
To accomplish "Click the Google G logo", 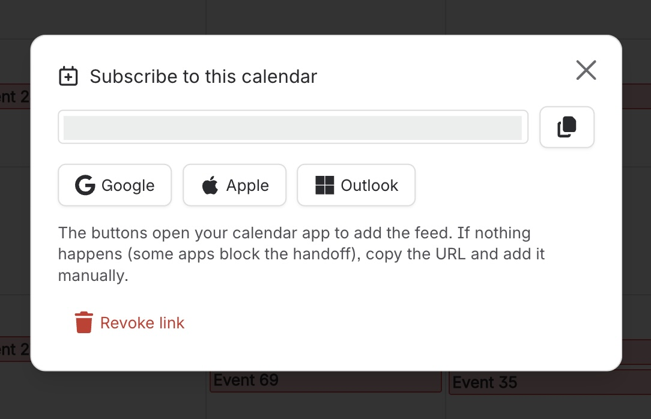I will 85,185.
